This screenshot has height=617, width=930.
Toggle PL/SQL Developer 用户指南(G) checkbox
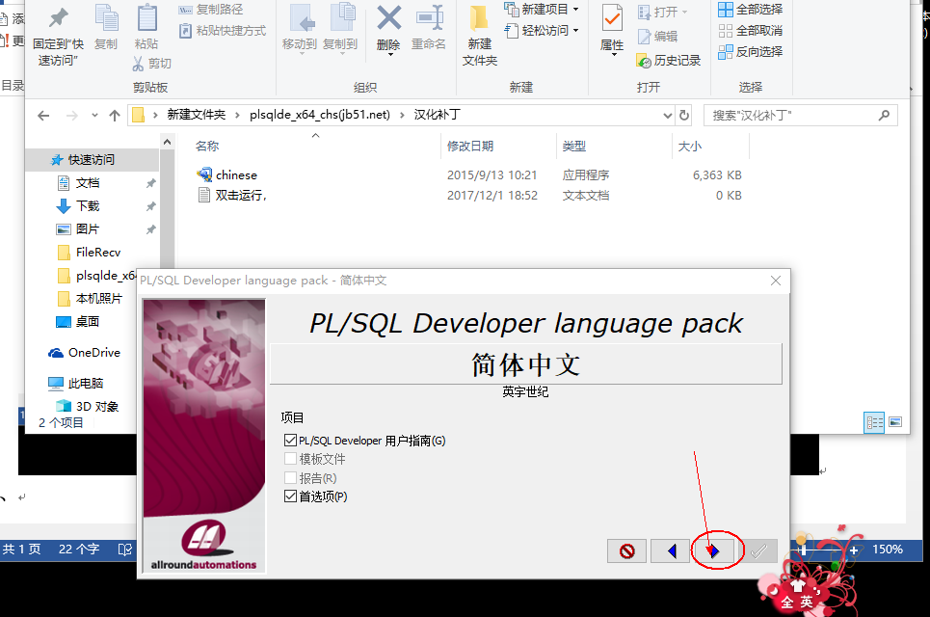pyautogui.click(x=290, y=441)
